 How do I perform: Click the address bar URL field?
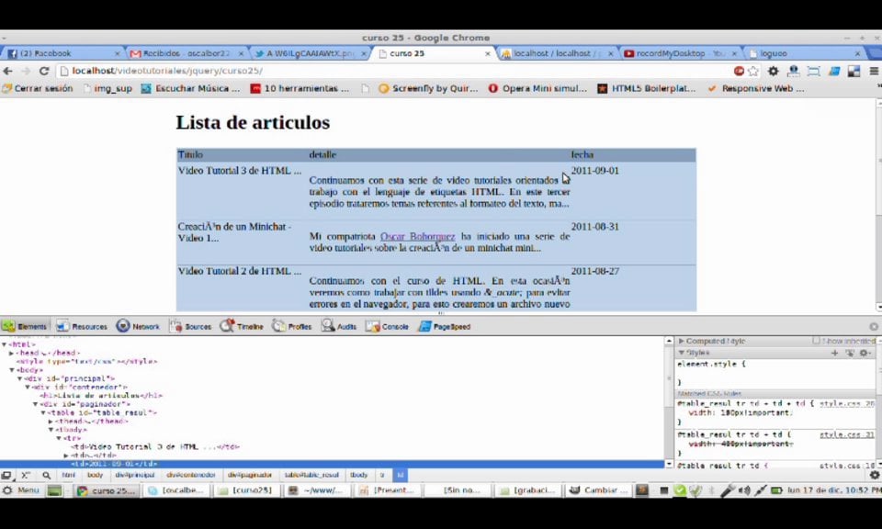click(394, 71)
